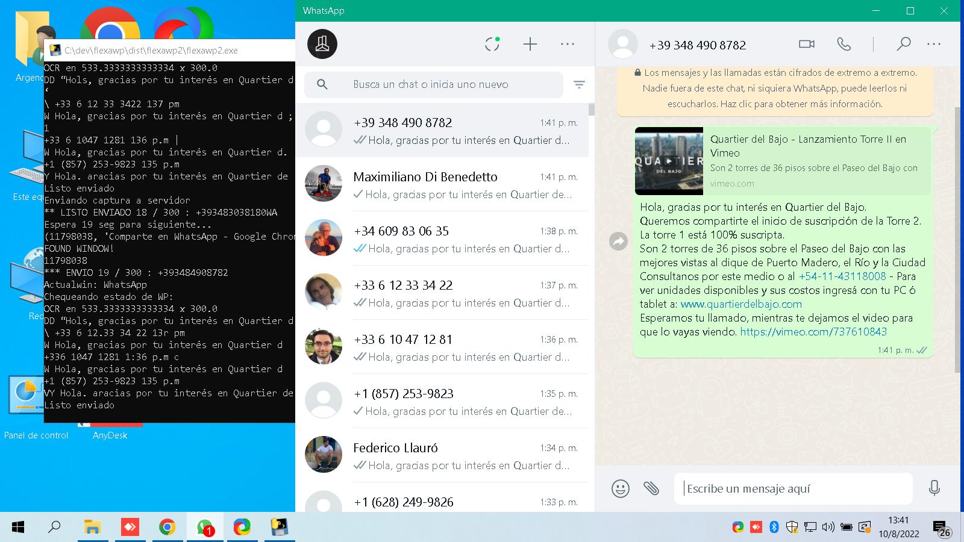
Task: Click the end-to-end encryption notice
Action: coord(775,89)
